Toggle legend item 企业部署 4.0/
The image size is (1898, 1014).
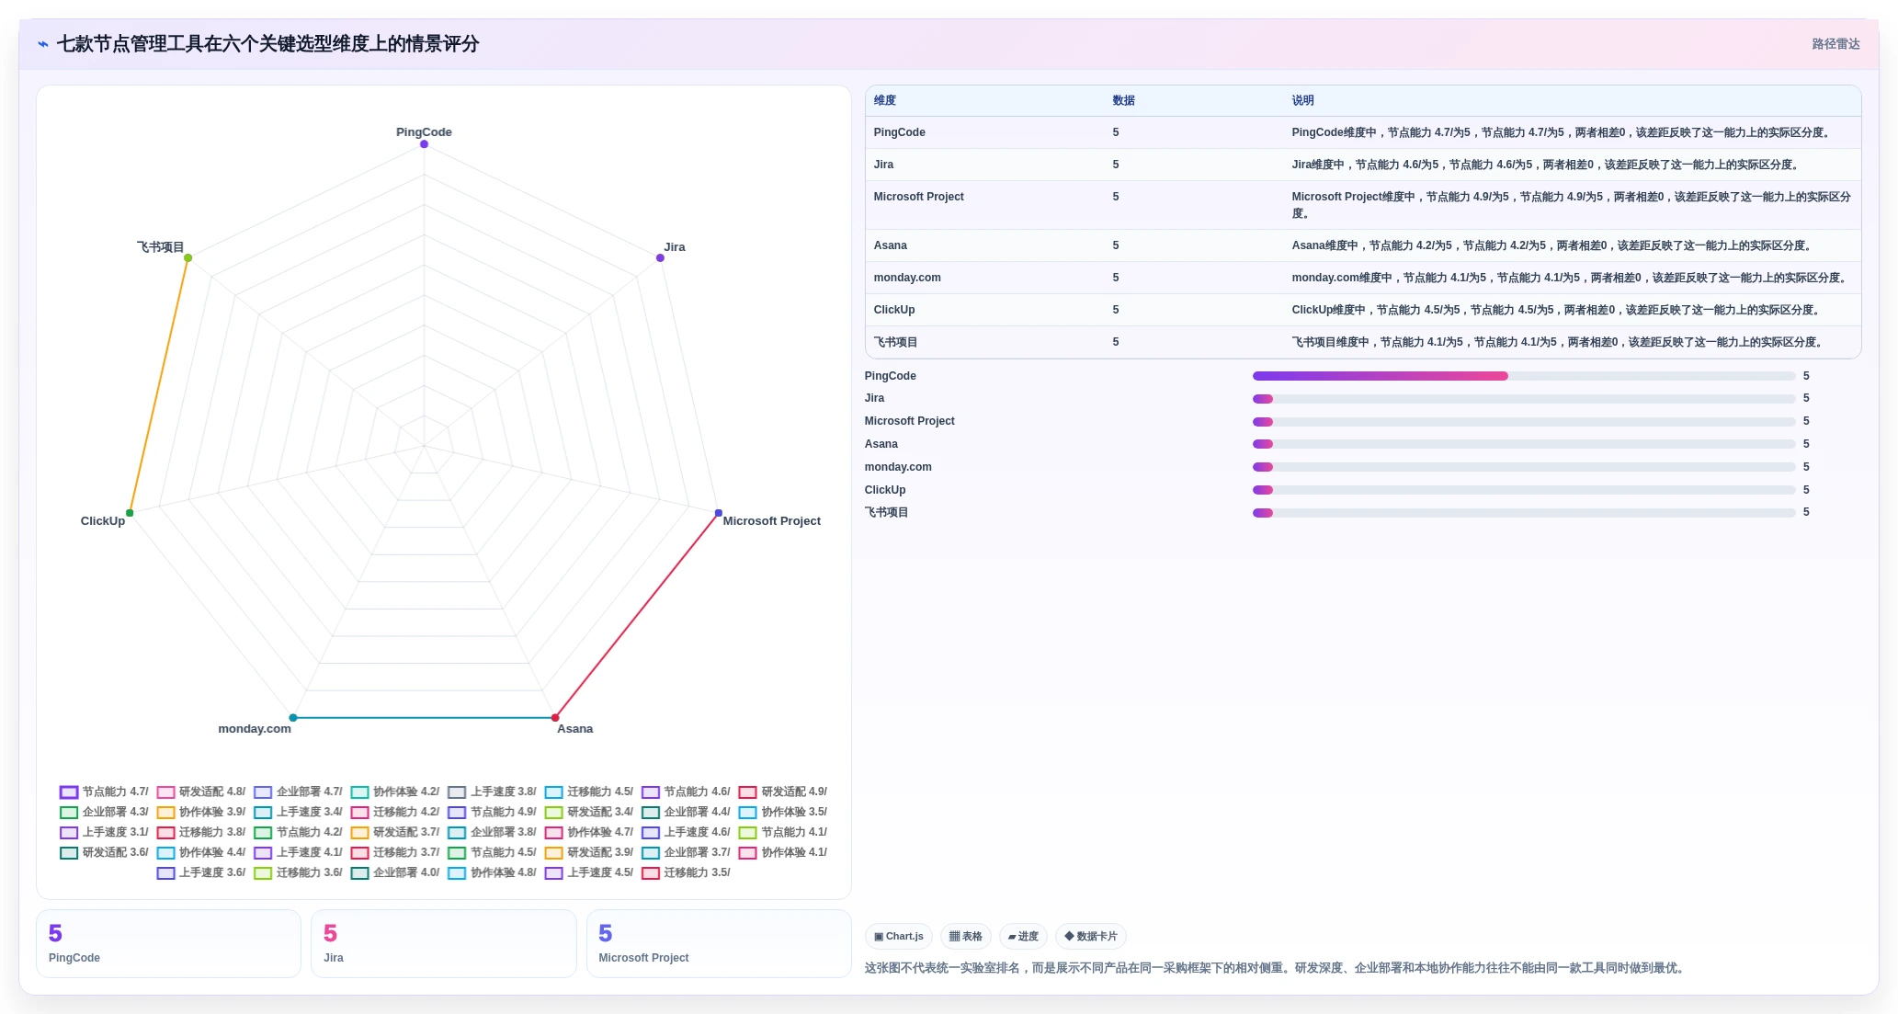pyautogui.click(x=395, y=873)
